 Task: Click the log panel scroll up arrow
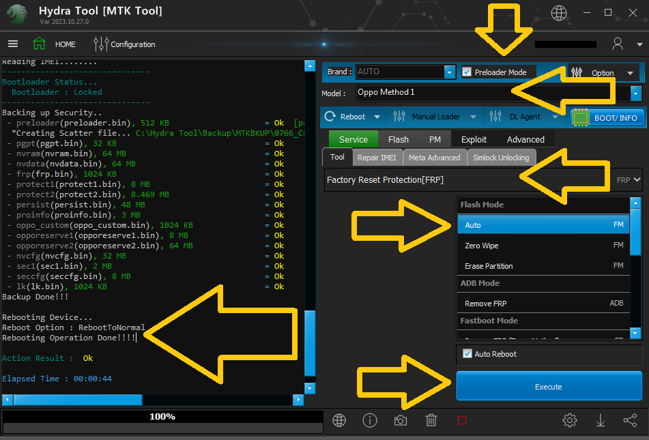(x=310, y=65)
